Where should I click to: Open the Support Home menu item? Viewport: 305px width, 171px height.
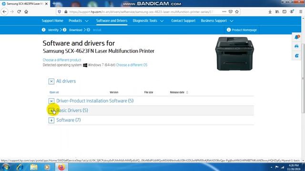coord(52,21)
